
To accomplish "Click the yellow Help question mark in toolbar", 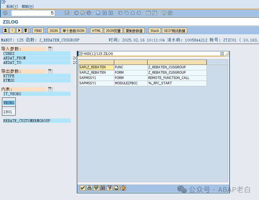I will [164, 13].
